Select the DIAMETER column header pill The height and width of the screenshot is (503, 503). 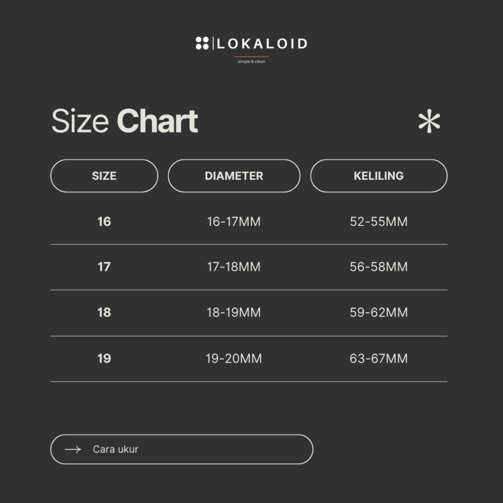click(234, 176)
